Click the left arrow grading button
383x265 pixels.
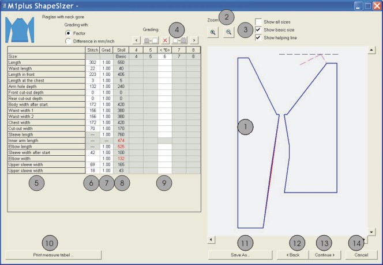click(136, 40)
